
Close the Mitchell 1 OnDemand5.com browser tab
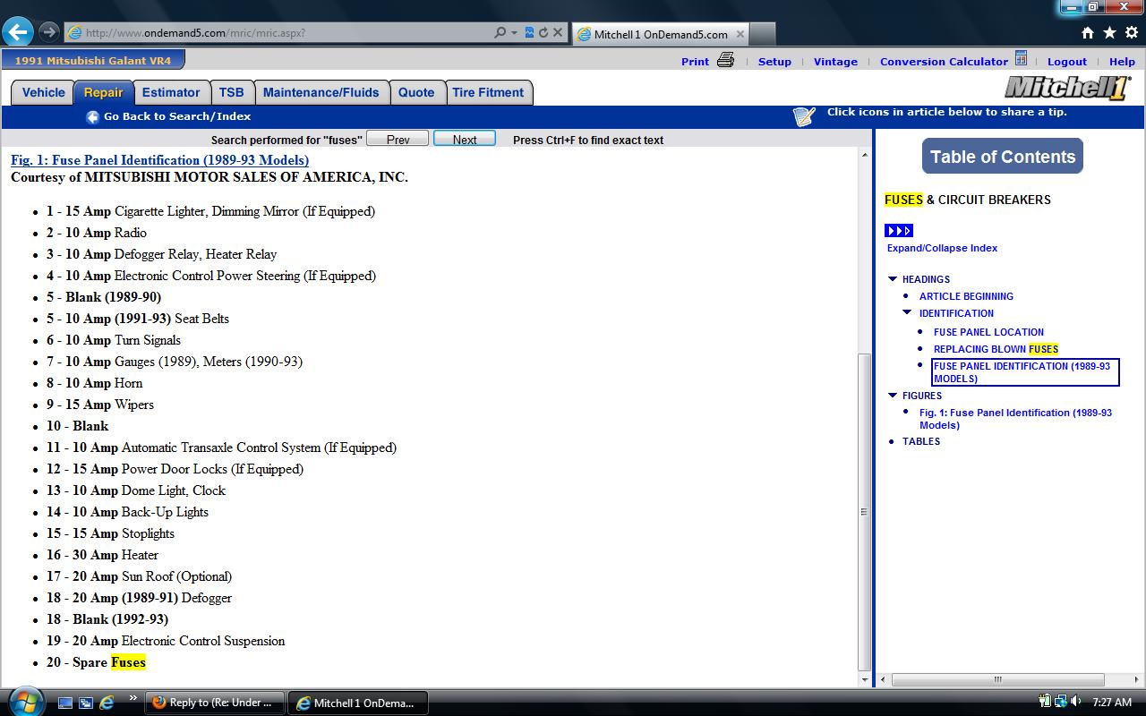(740, 34)
